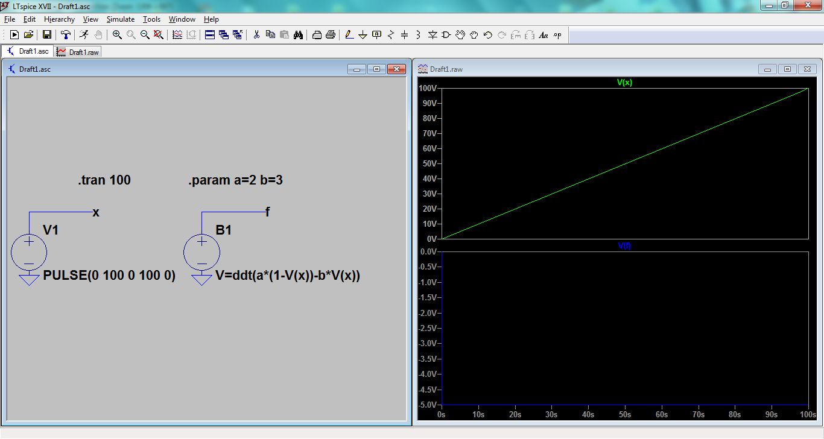The height and width of the screenshot is (439, 824).
Task: Click the Zoom In magnifier icon
Action: click(x=117, y=35)
